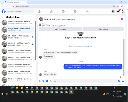Click the listing thumbnail beside $700 listing
This screenshot has width=128, height=102.
pyautogui.click(x=40, y=25)
